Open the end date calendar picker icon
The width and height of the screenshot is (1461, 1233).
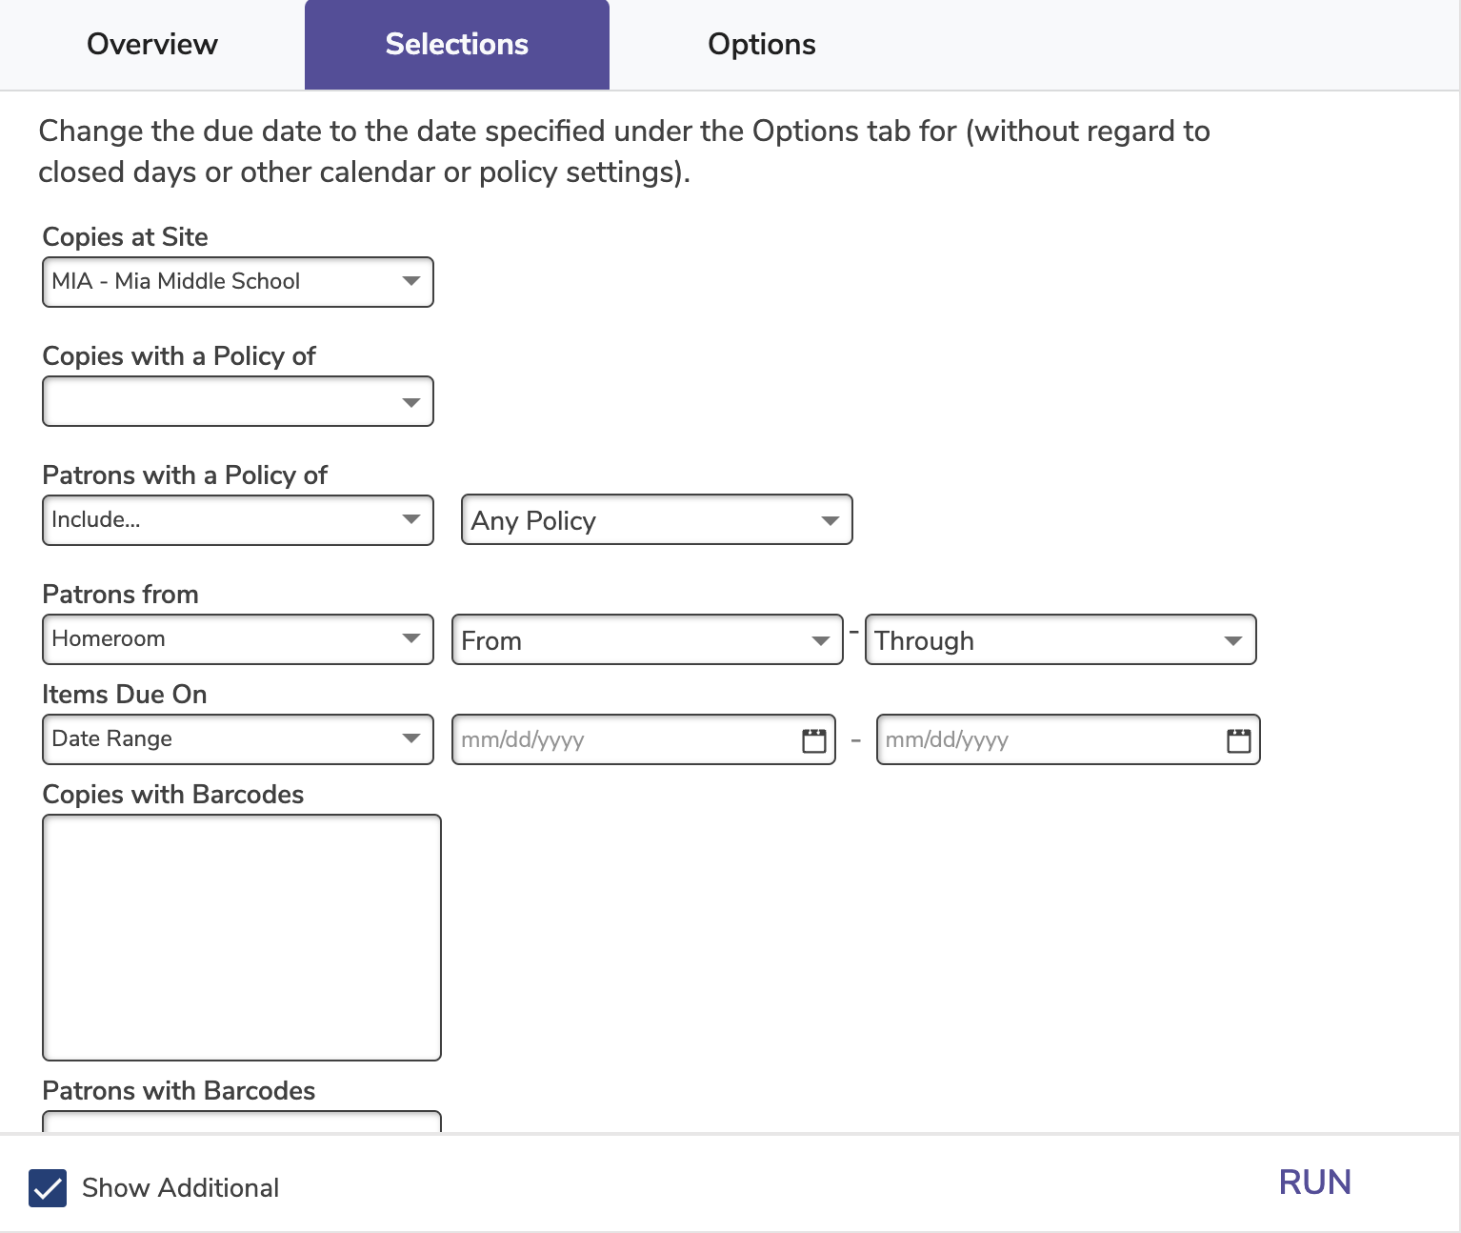click(1238, 740)
